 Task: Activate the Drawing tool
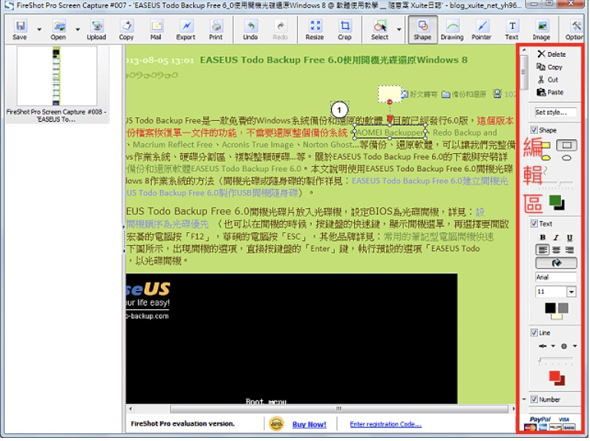click(452, 29)
